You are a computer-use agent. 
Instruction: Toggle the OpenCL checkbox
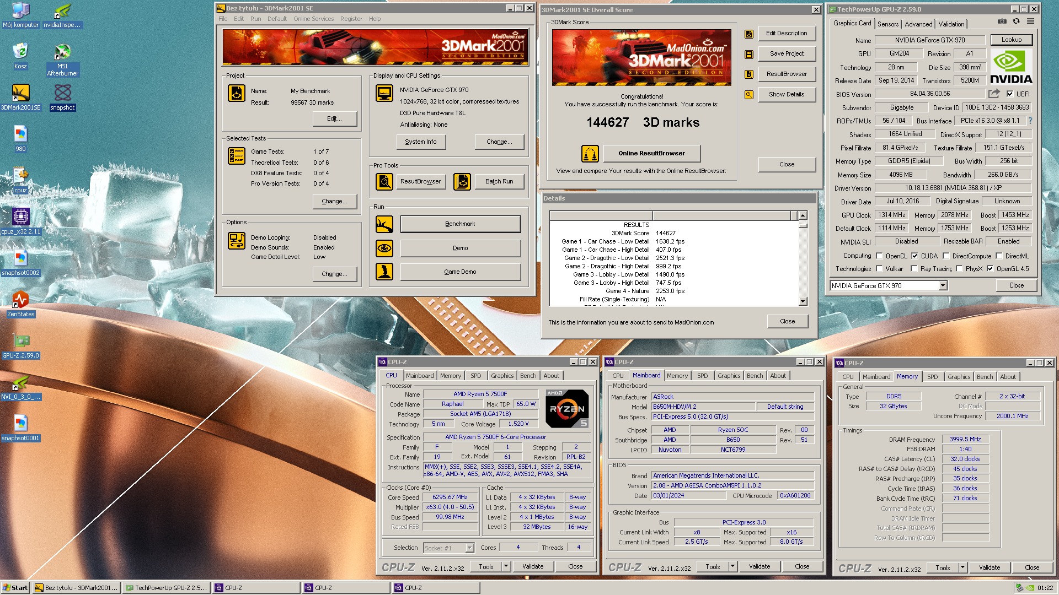coord(879,256)
